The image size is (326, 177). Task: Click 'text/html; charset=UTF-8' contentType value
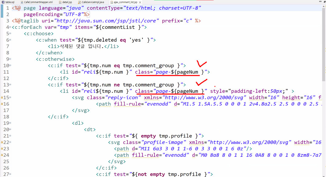162,8
